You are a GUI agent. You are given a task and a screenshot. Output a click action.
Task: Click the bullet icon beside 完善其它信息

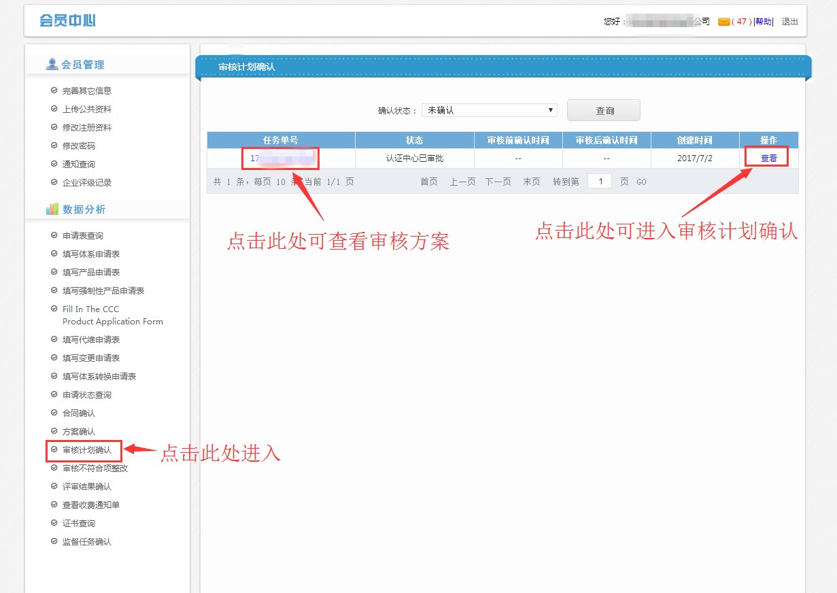coord(54,90)
